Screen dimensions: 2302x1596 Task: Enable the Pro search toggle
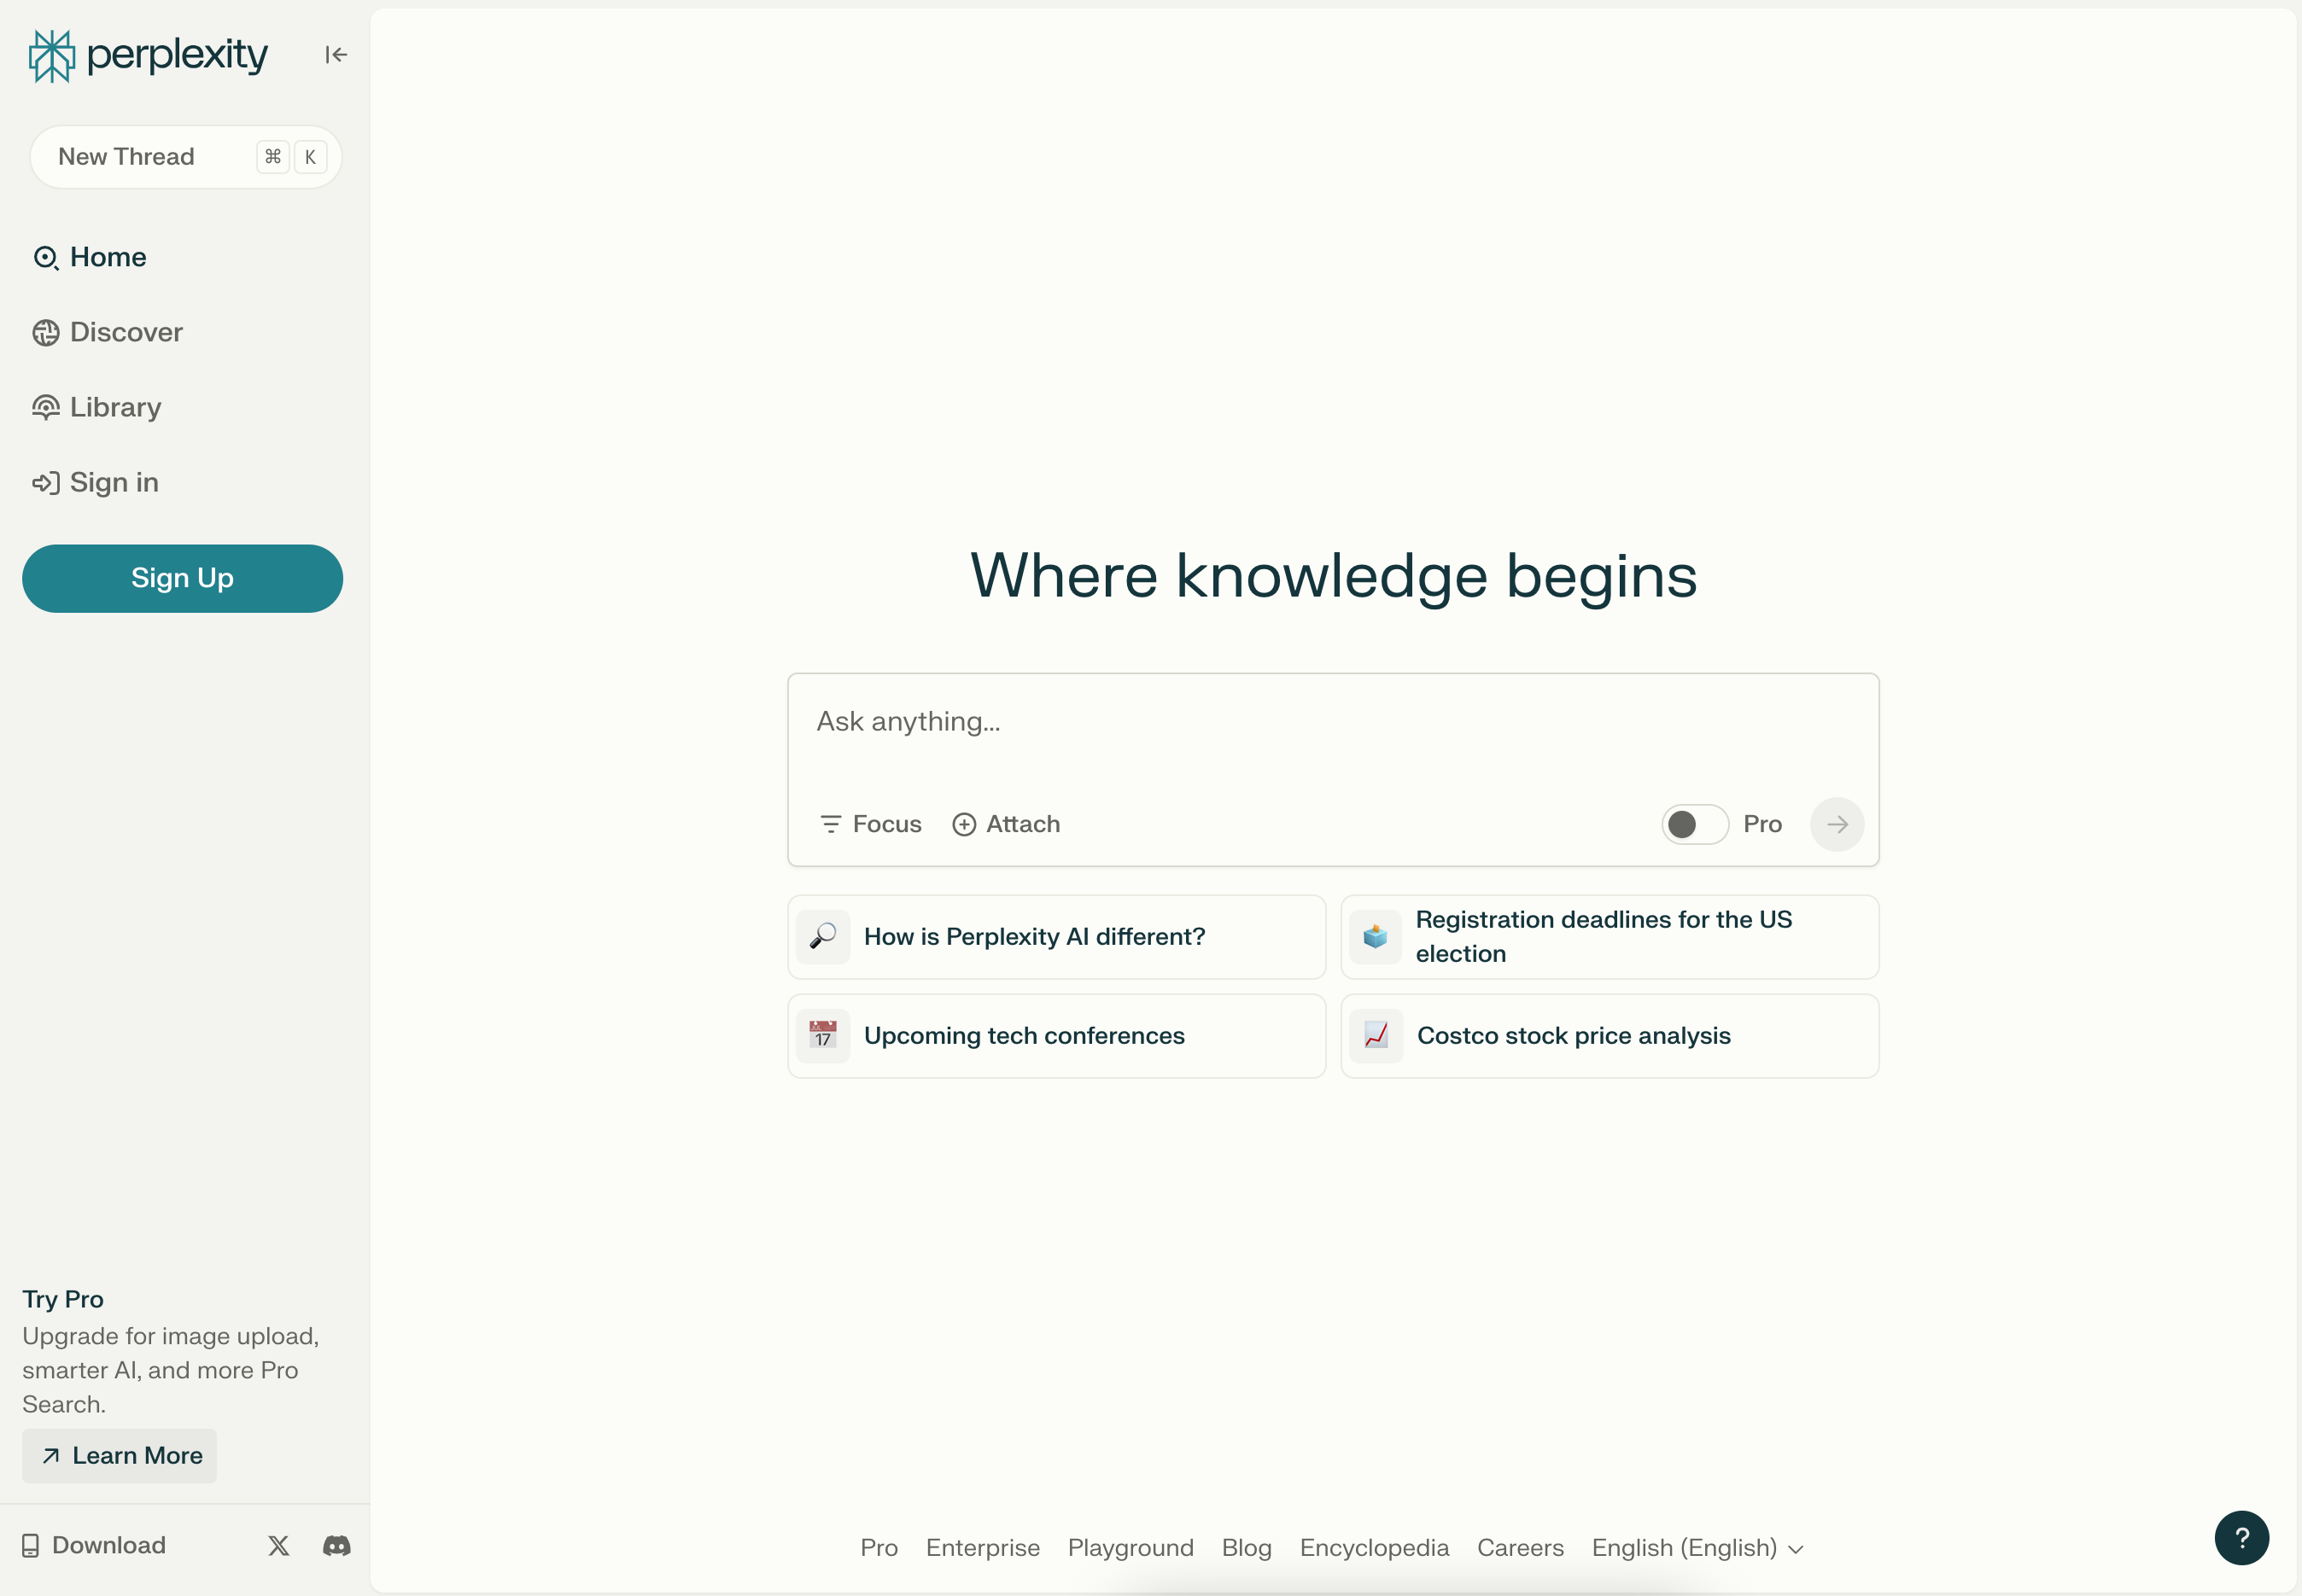pos(1695,824)
